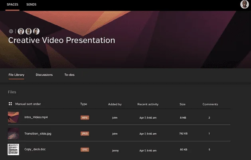Sort files by Type column

83,104
